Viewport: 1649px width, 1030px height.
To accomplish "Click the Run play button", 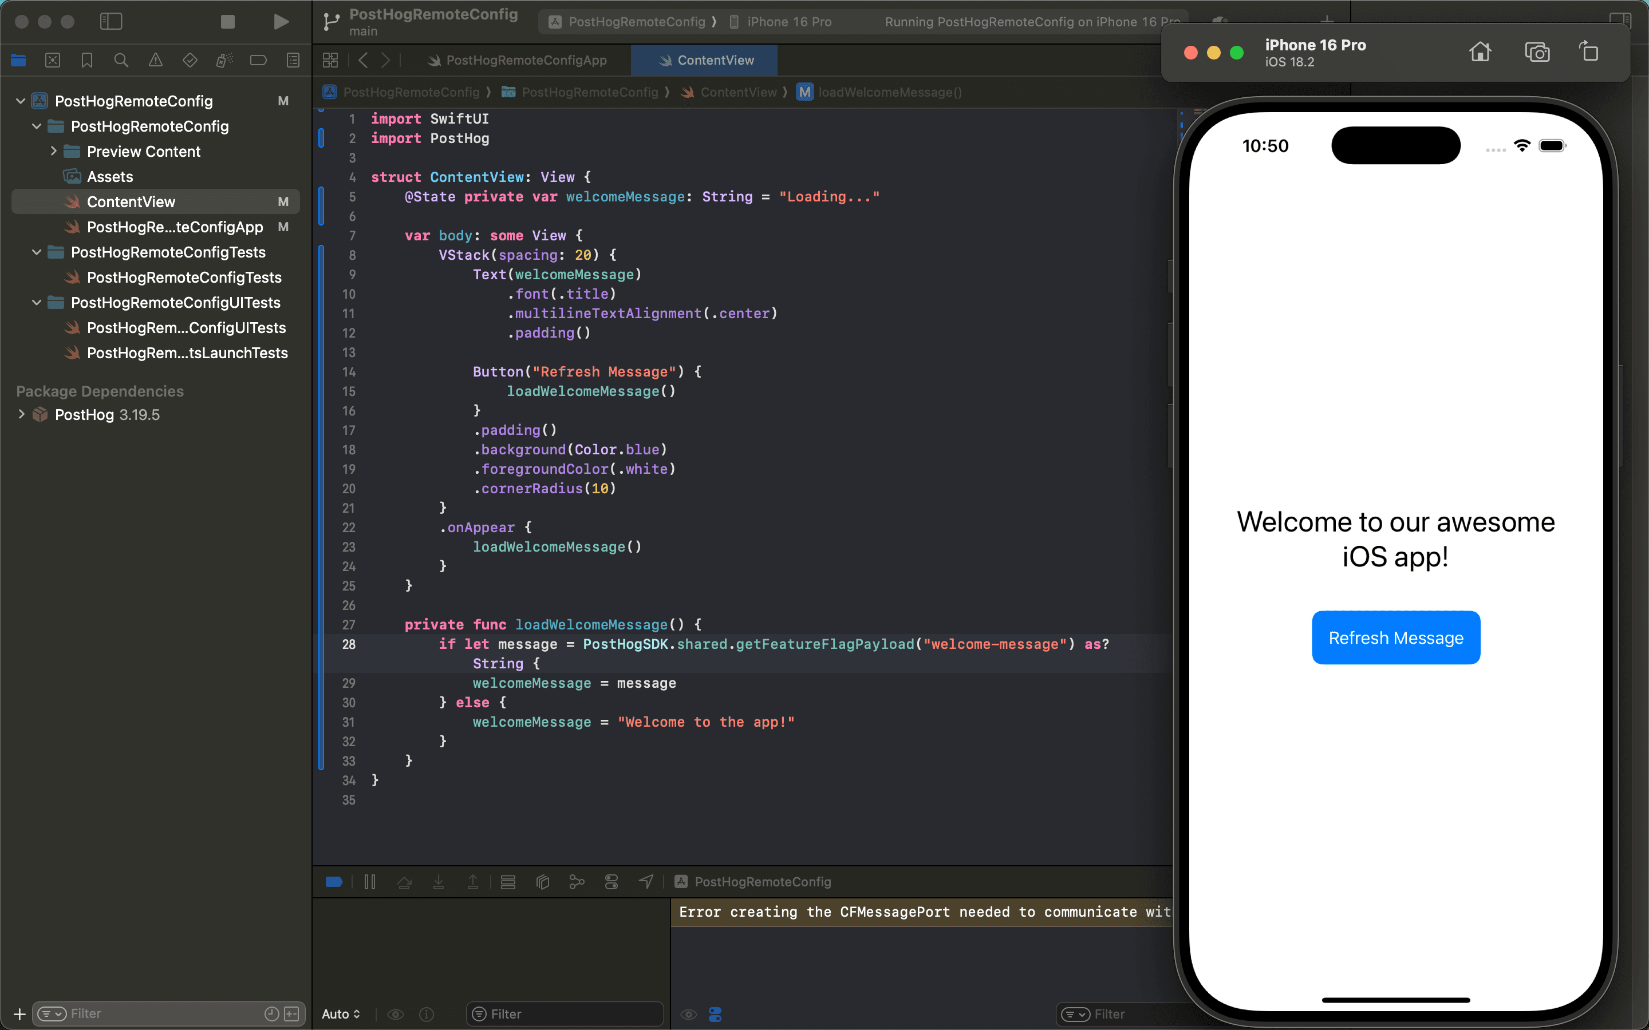I will click(281, 22).
